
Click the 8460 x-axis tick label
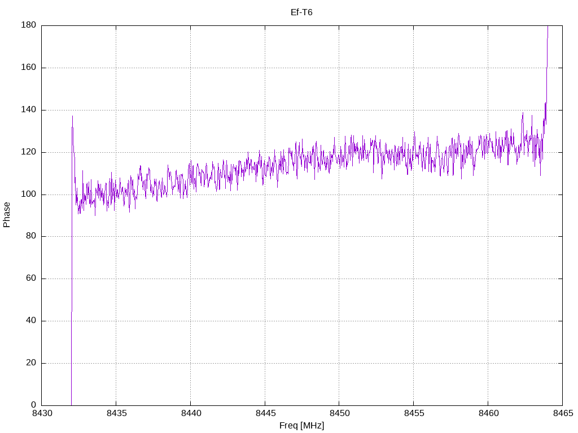[x=488, y=414]
